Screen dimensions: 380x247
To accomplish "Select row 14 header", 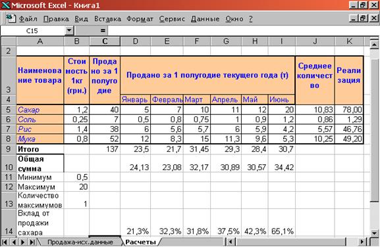I will click(9, 223).
